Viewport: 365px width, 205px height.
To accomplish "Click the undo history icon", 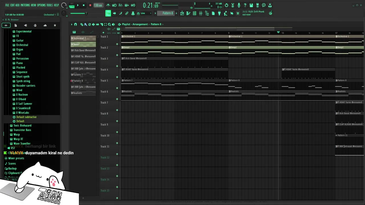I will tap(226, 5).
